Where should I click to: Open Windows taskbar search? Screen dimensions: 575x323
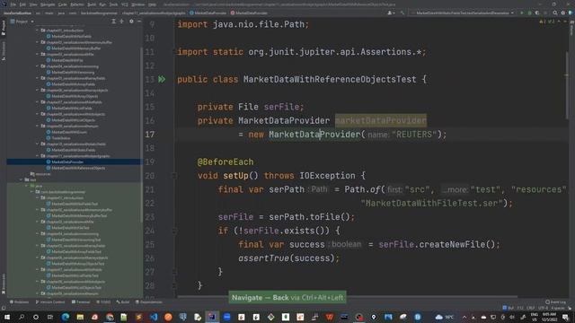pos(22,317)
